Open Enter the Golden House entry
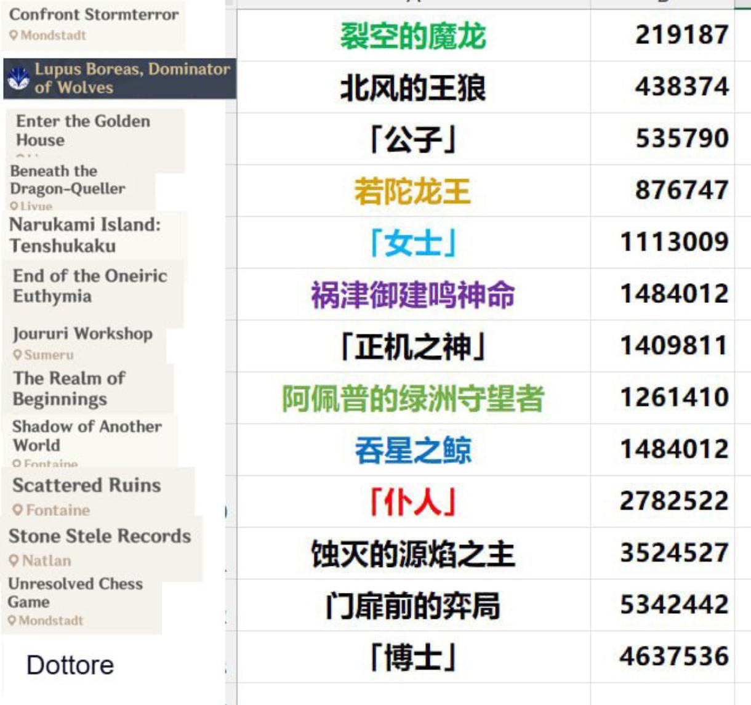This screenshot has width=751, height=705. click(95, 140)
